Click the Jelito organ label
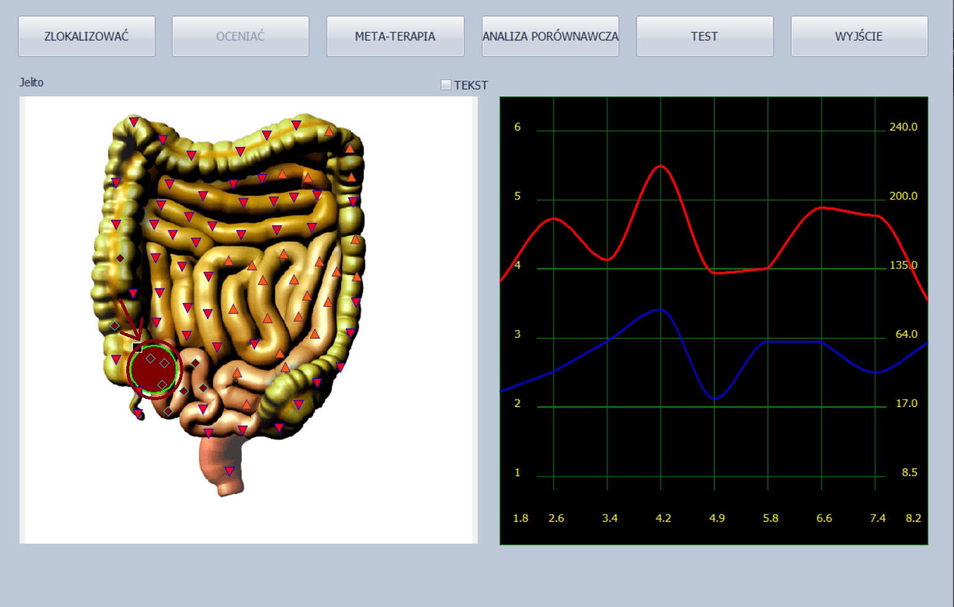The image size is (954, 607). [x=31, y=82]
